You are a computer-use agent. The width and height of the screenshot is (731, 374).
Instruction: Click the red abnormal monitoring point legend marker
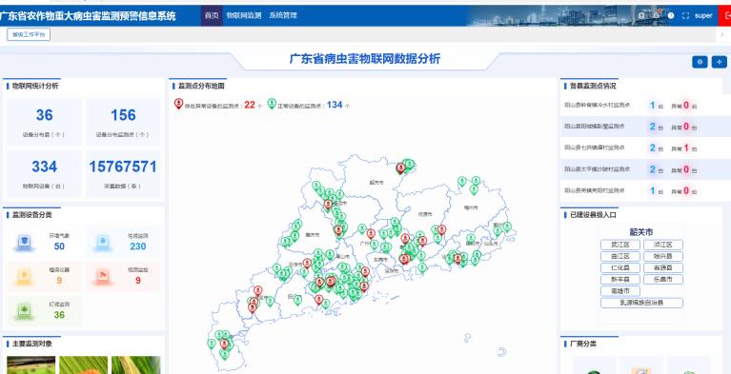(178, 104)
